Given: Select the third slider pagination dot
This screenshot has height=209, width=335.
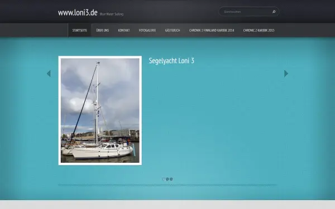Looking at the screenshot, I should pos(171,179).
